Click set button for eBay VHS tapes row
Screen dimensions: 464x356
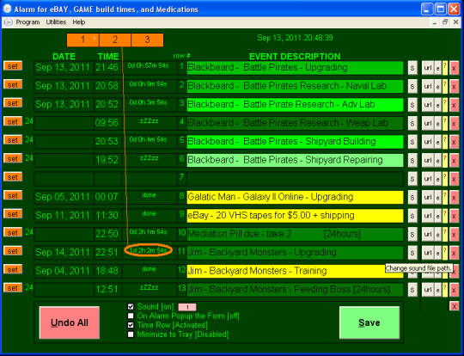click(x=13, y=214)
